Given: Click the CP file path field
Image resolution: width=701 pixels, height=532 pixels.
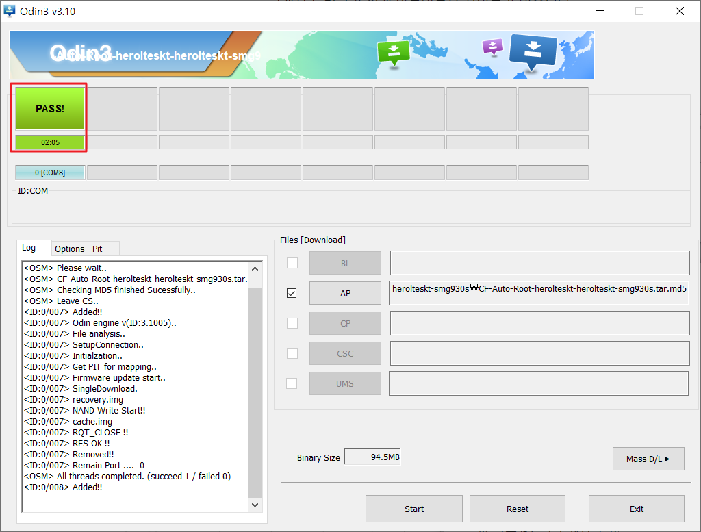Looking at the screenshot, I should point(539,323).
